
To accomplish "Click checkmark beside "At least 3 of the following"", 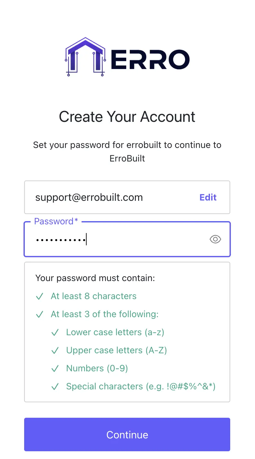I will click(40, 314).
